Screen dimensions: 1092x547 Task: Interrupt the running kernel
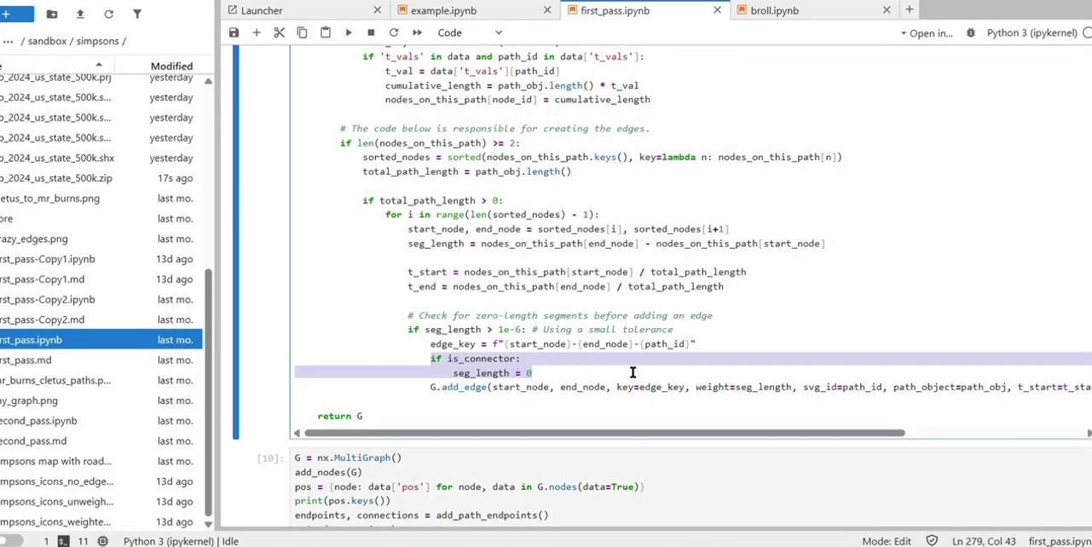pos(371,32)
